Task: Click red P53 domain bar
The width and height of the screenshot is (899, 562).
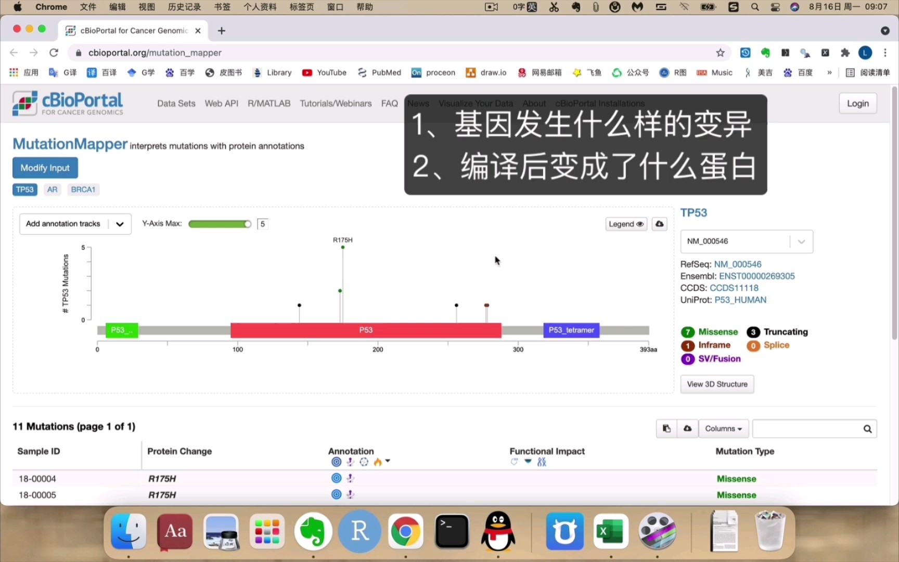Action: [366, 330]
